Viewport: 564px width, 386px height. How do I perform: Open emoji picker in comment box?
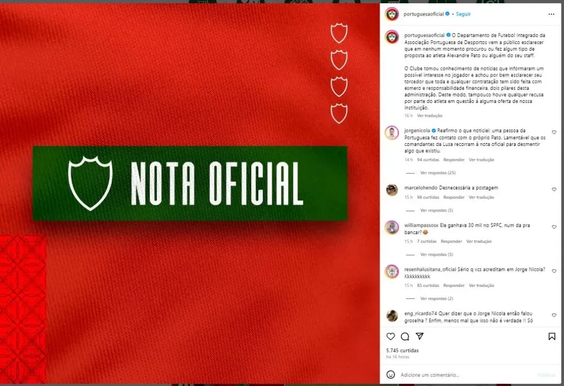pos(391,374)
